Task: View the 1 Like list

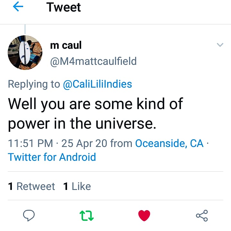Action: coord(77,186)
